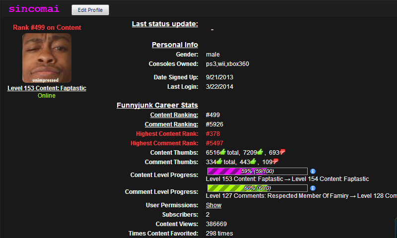The height and width of the screenshot is (238, 397).
Task: Click the Subscribers label
Action: (x=180, y=215)
